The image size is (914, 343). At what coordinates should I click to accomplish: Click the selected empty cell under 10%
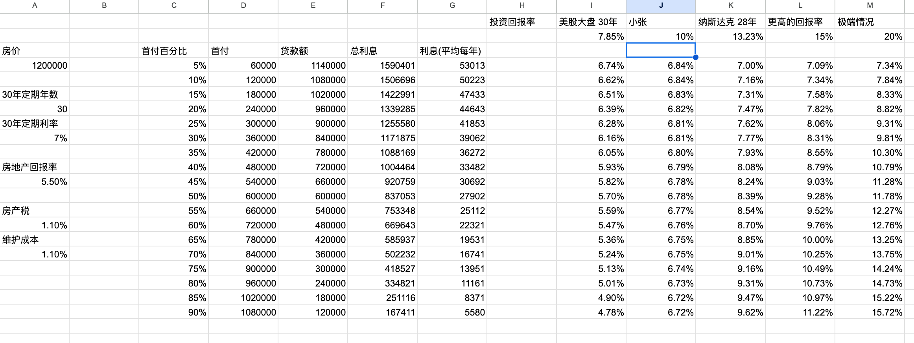[x=661, y=50]
